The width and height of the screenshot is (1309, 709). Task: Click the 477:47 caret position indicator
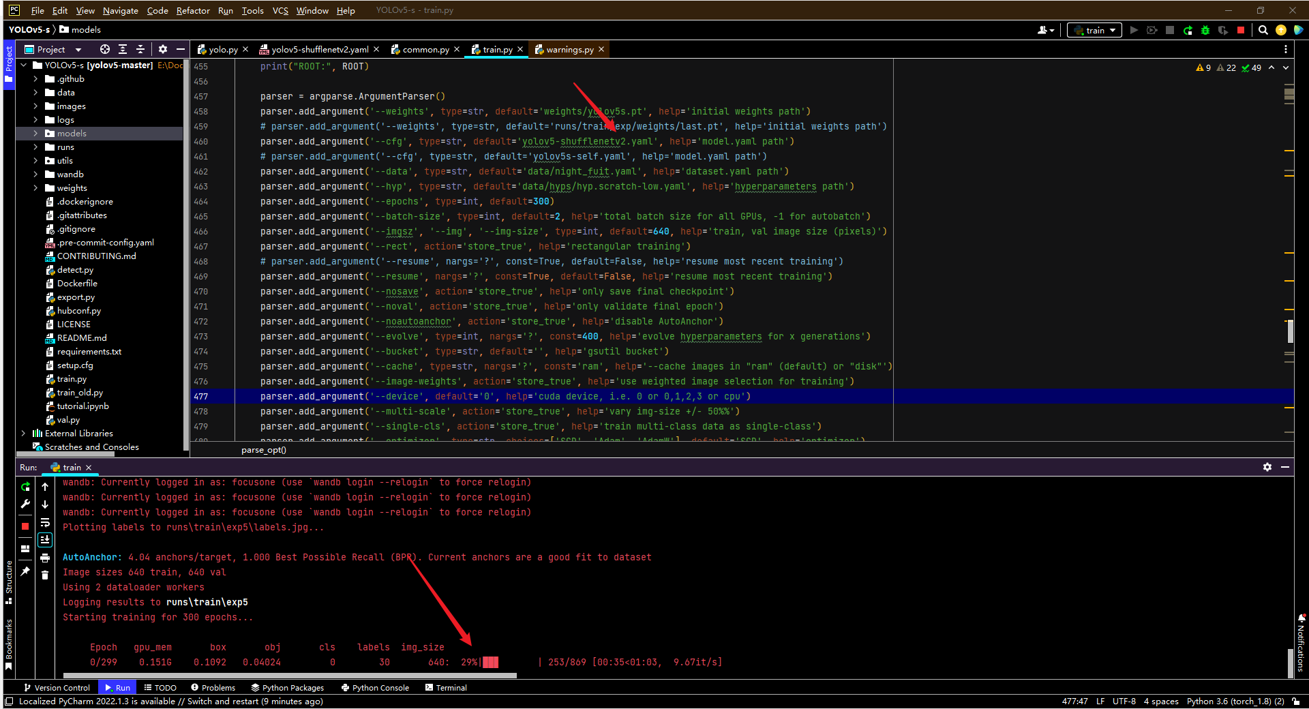[1075, 701]
